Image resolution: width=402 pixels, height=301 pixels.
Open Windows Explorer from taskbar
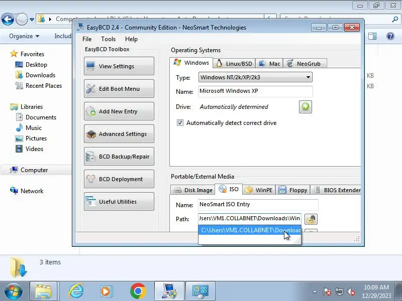click(44, 291)
